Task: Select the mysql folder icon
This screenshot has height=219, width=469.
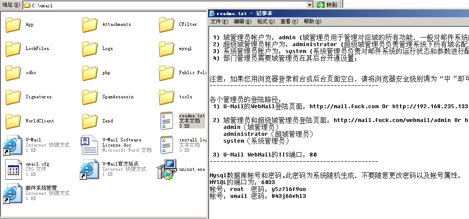Action: point(166,48)
